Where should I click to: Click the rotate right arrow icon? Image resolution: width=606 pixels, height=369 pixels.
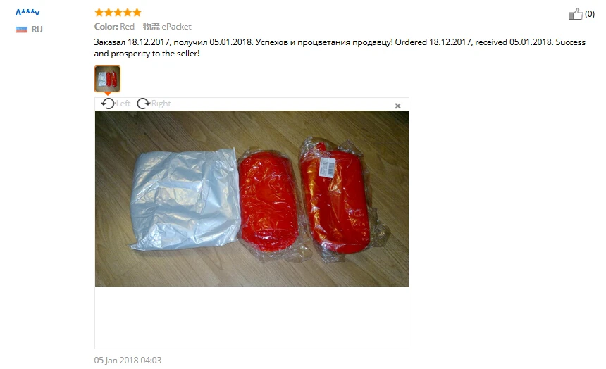[x=143, y=104]
